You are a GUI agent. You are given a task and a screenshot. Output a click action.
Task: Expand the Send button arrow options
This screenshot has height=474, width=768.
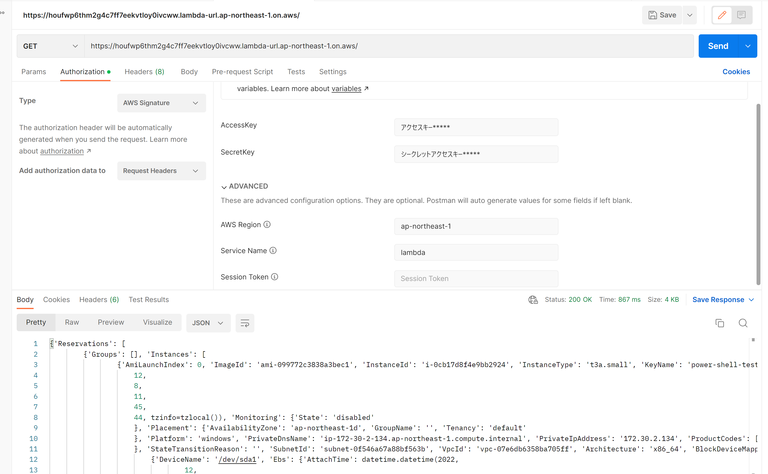coord(748,46)
